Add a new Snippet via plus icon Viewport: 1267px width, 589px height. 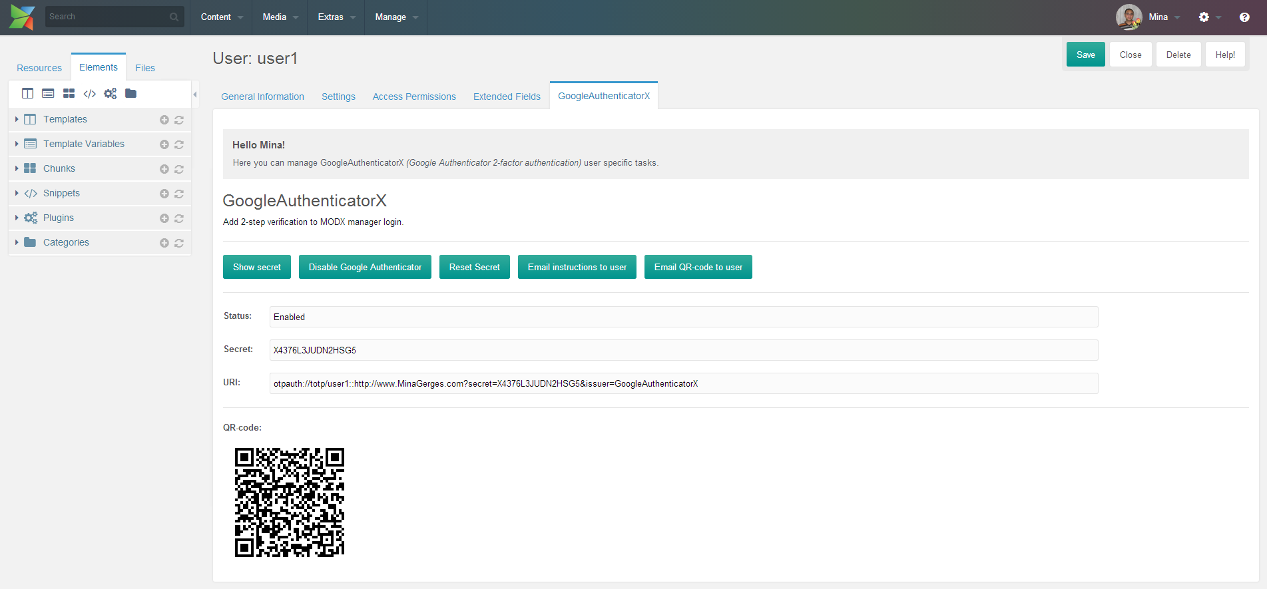pos(164,194)
